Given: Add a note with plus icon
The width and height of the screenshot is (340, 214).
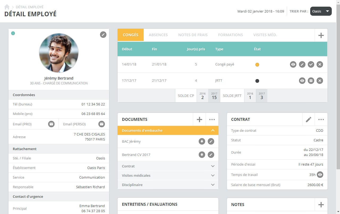Looking at the screenshot, I should [x=321, y=204].
